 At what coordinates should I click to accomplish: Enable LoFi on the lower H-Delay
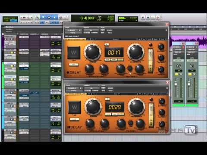(74, 119)
